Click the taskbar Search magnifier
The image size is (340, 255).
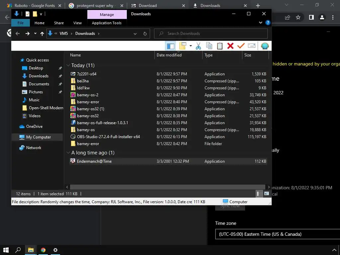pos(18,250)
